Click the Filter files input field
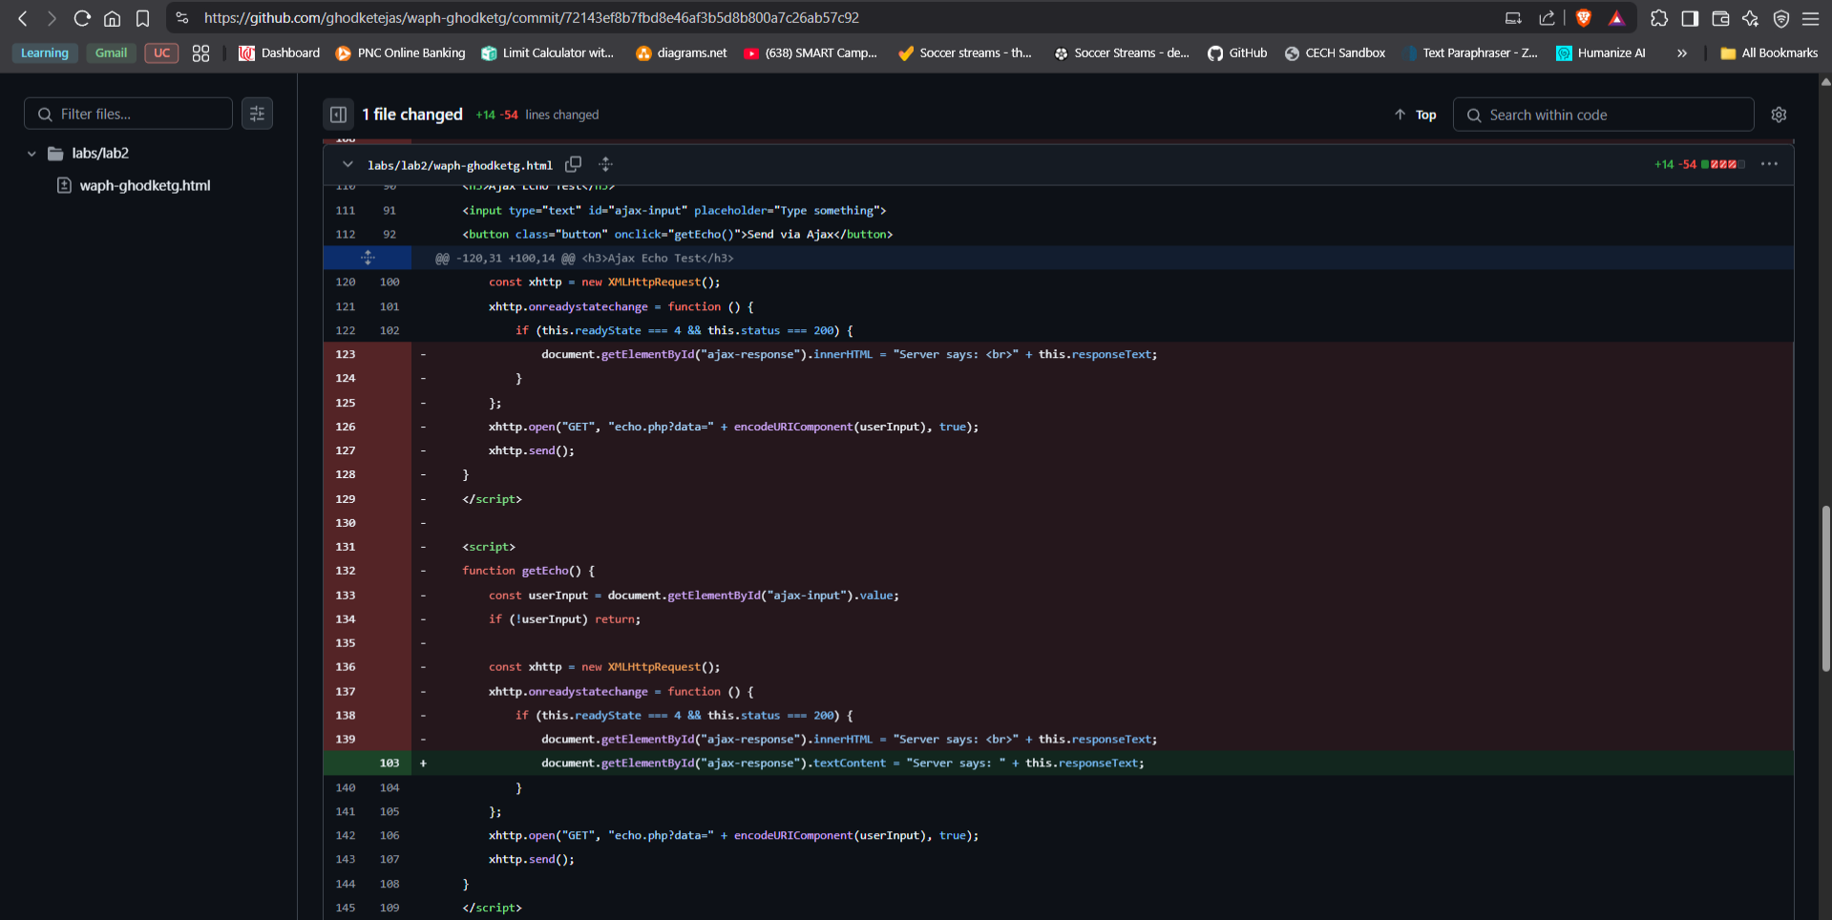Screen dimensions: 1832x920 click(128, 114)
